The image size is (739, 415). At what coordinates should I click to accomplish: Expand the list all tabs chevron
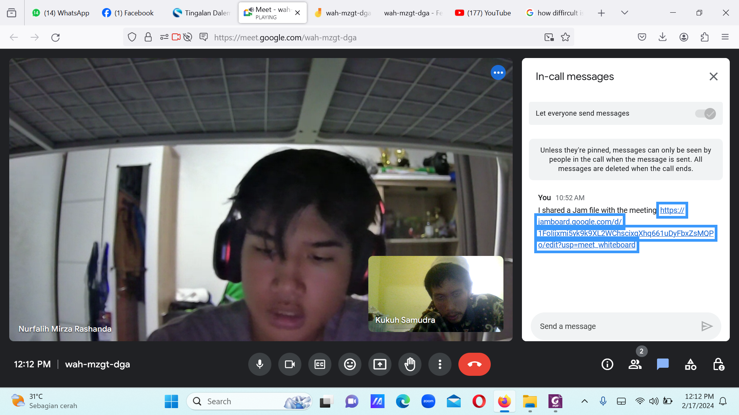point(625,13)
